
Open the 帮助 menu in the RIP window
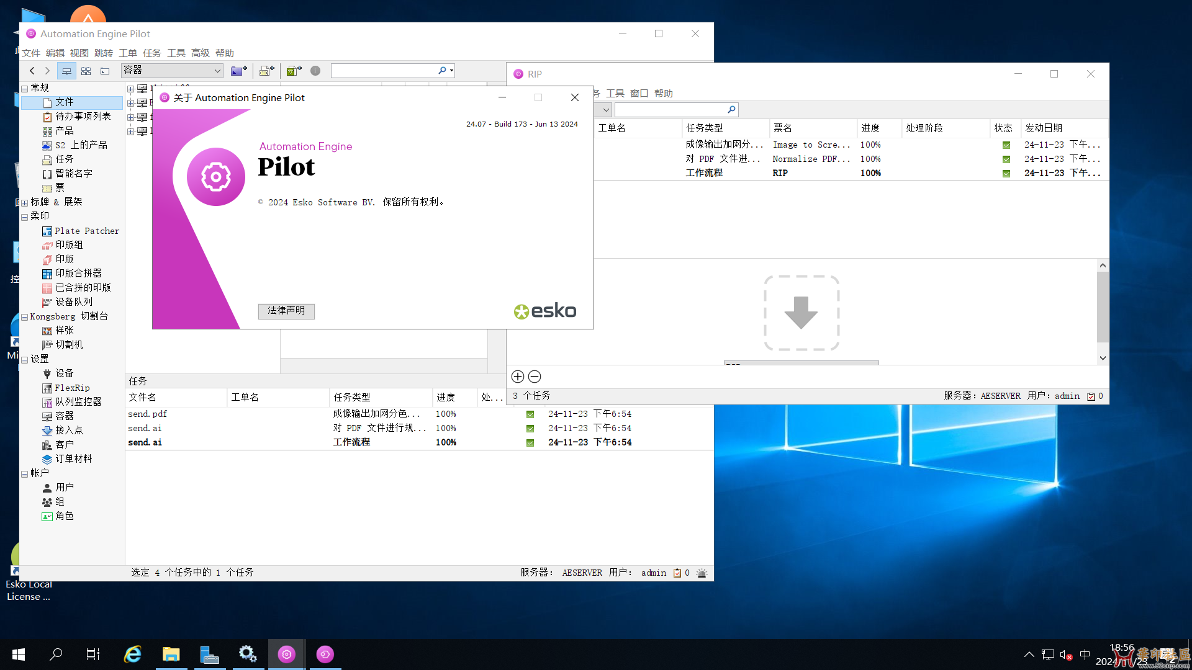(664, 94)
